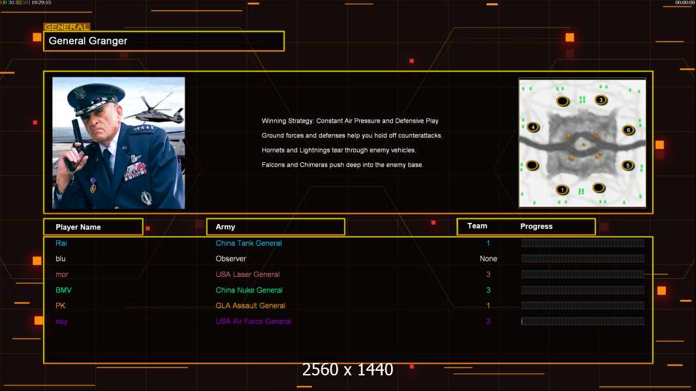Click BMV's loading progress bar
This screenshot has width=696, height=391.
[x=583, y=290]
